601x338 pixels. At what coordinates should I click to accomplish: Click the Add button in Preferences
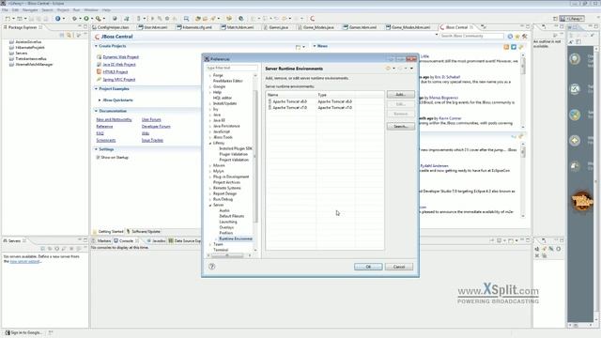401,94
